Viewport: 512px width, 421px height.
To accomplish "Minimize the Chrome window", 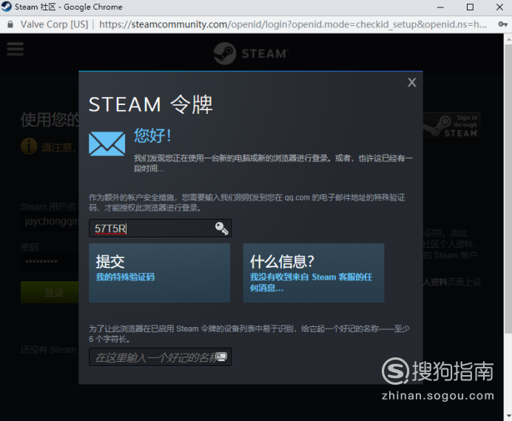I will [x=440, y=7].
